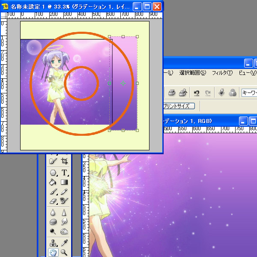Click the Undo (step backward) arrow
This screenshot has height=257, width=257.
tap(197, 93)
